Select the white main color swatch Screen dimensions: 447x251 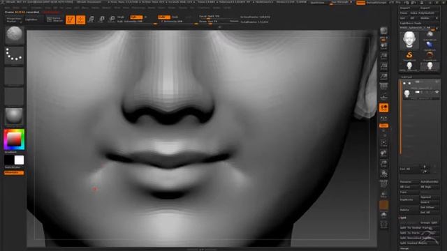(x=19, y=160)
